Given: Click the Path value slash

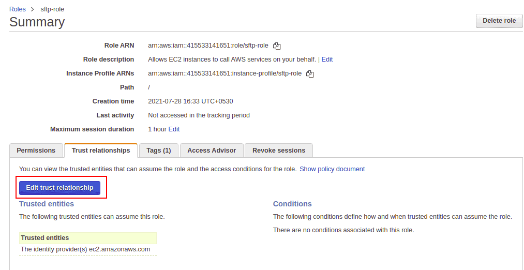Looking at the screenshot, I should click(149, 87).
